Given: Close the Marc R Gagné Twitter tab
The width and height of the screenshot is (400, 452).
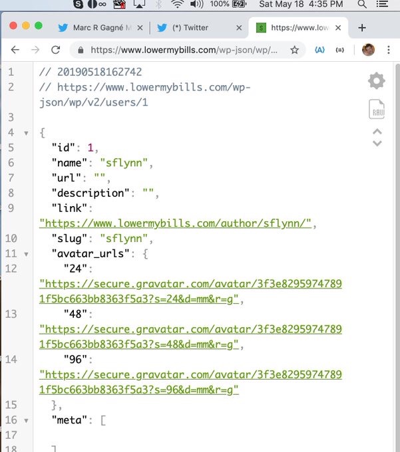Looking at the screenshot, I should tap(140, 28).
